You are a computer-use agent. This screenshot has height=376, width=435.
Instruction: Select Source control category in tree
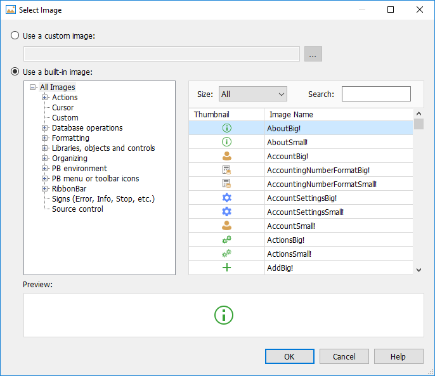coord(77,209)
